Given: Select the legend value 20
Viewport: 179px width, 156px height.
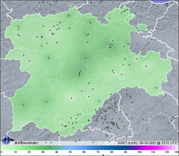Looking at the screenshot, I should click(29, 152).
